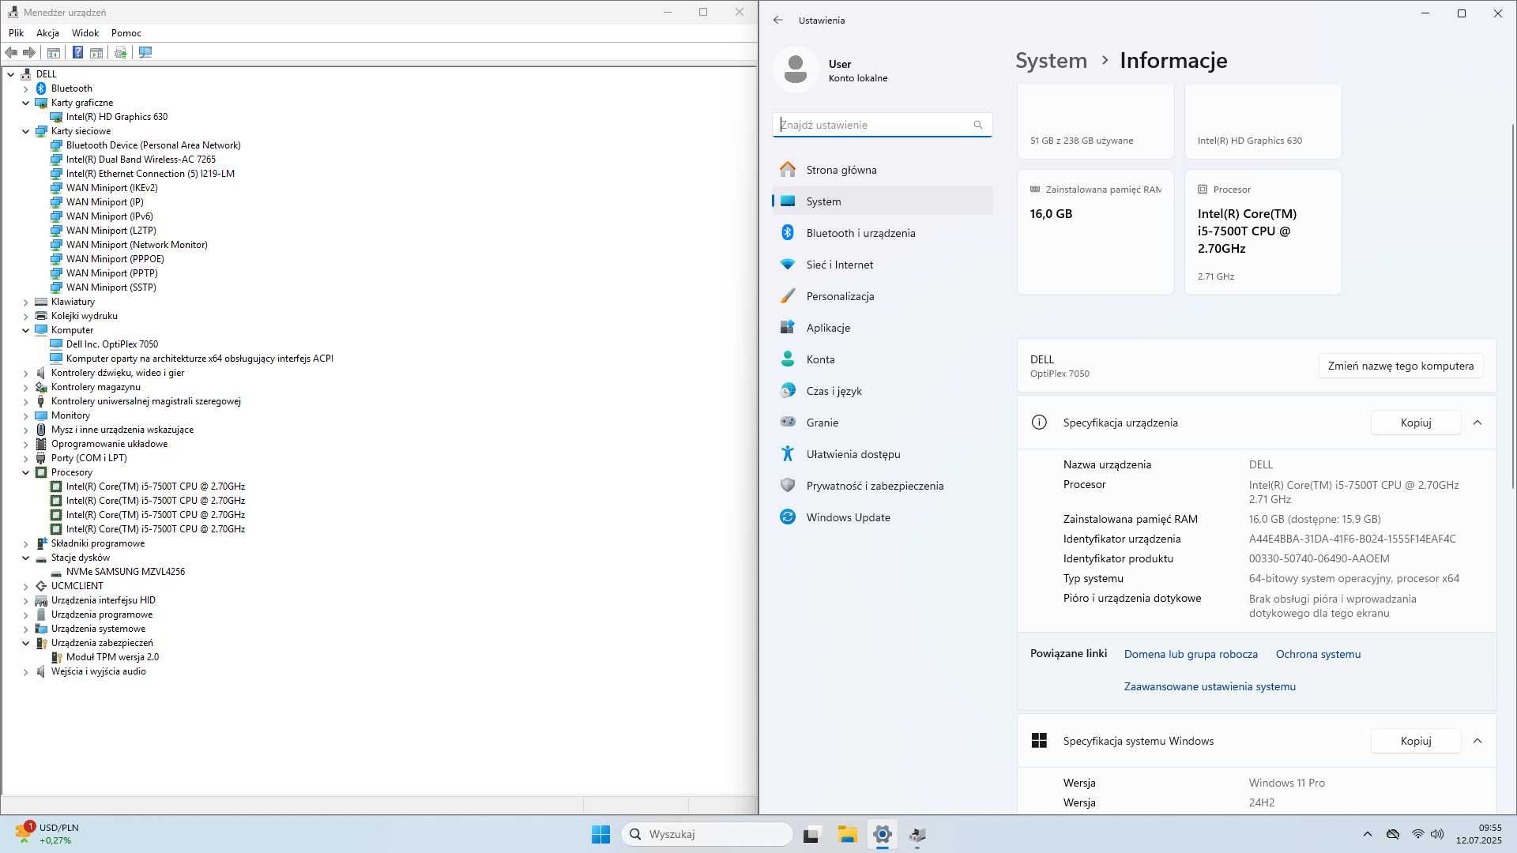Click the Help question-mark toolbar icon
This screenshot has height=853, width=1517.
click(77, 52)
